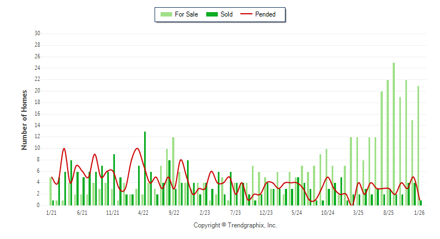Image resolution: width=440 pixels, height=239 pixels.
Task: Click the 30 value on y-axis
Action: tap(37, 33)
